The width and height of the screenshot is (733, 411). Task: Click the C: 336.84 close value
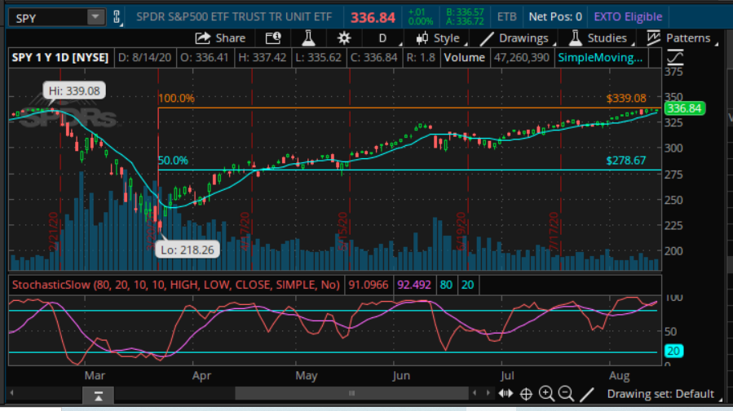pos(374,58)
